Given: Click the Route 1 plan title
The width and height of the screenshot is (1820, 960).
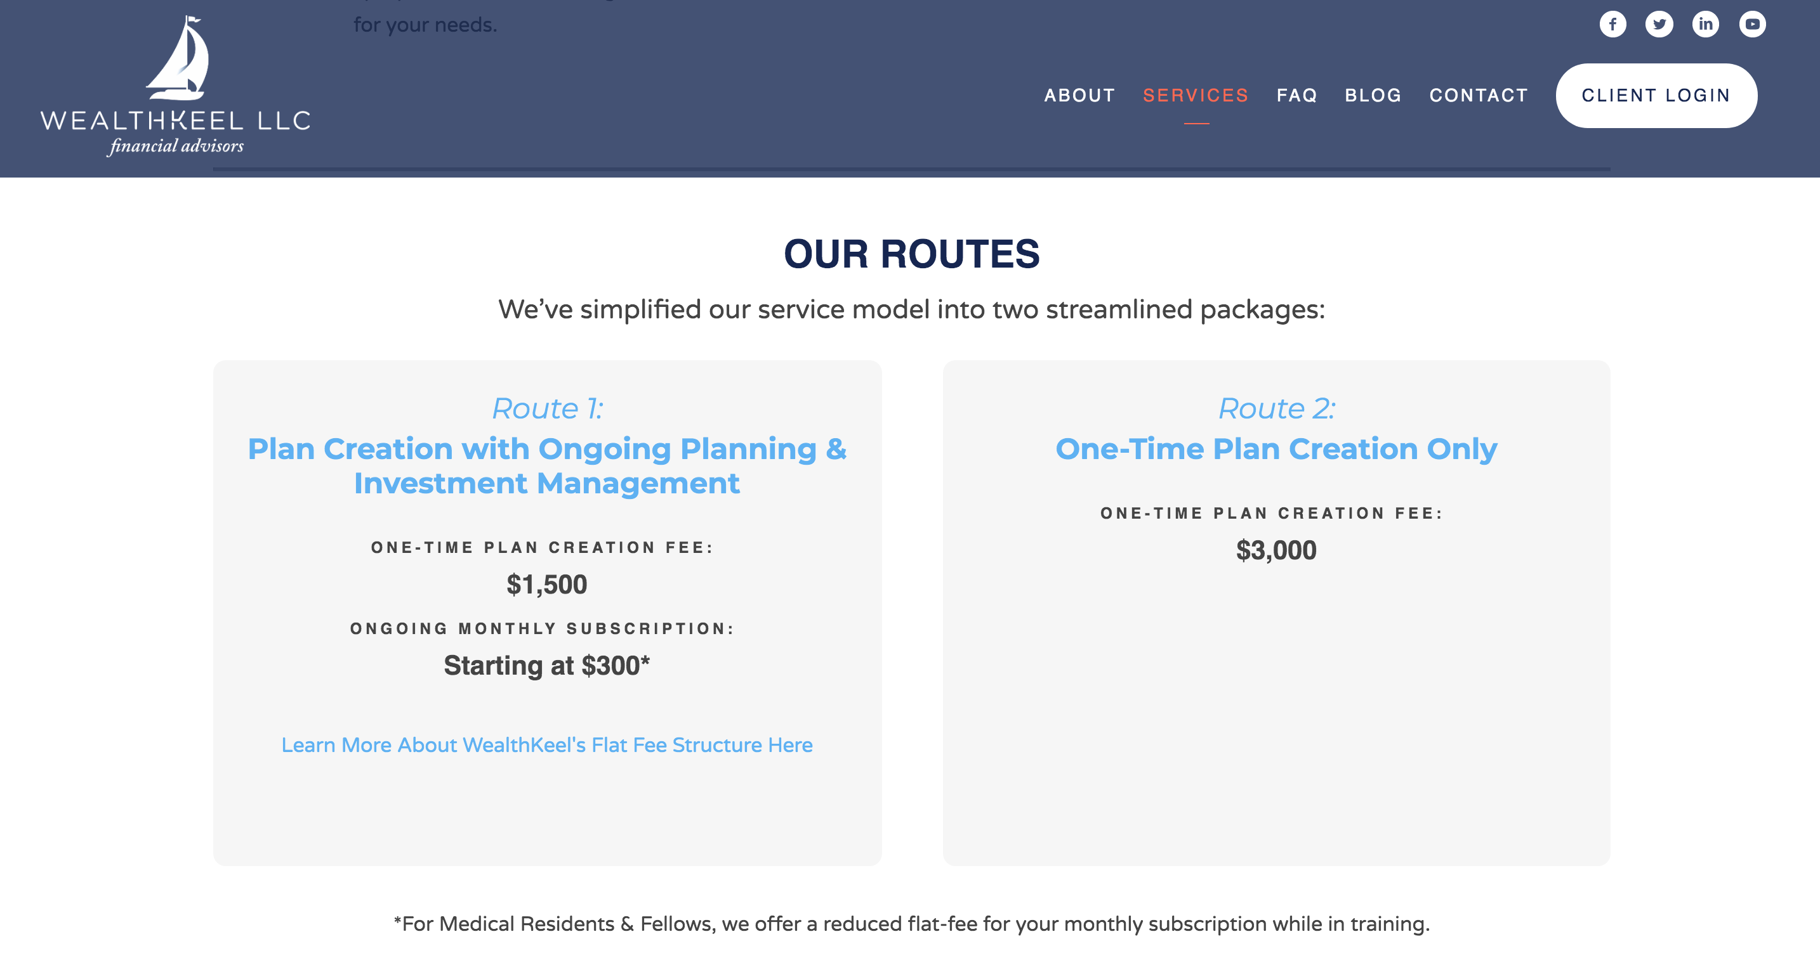Looking at the screenshot, I should (547, 466).
